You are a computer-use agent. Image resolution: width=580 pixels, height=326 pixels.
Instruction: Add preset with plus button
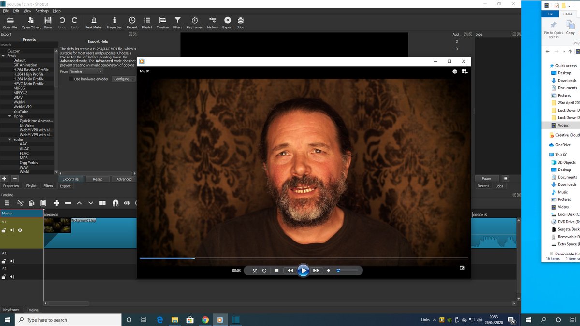pos(5,179)
